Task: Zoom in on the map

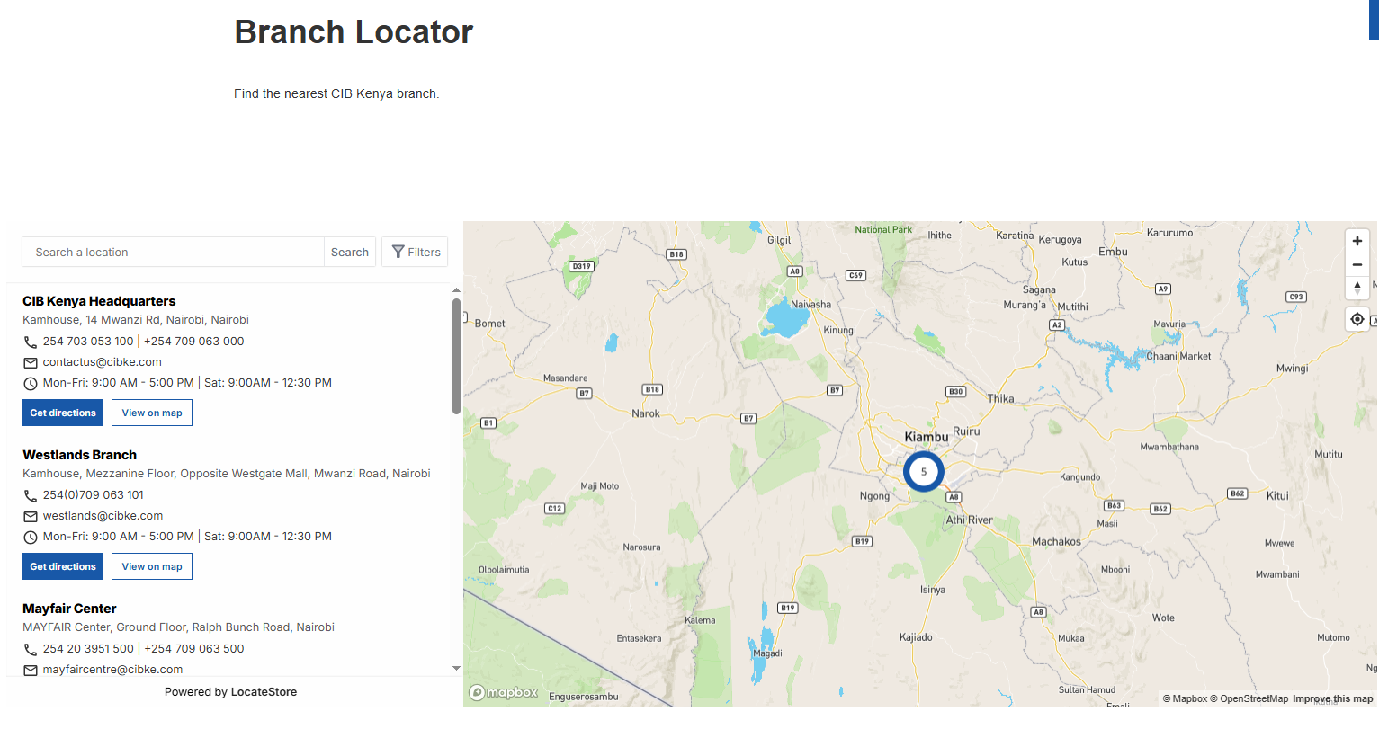Action: (1357, 241)
